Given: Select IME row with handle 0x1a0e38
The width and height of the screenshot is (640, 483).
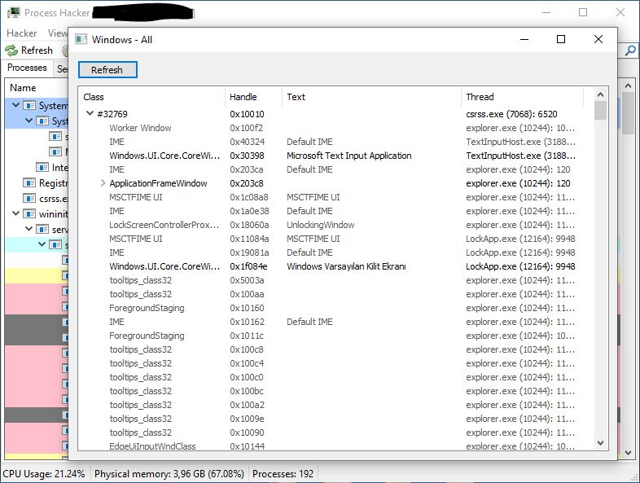Looking at the screenshot, I should (x=335, y=211).
